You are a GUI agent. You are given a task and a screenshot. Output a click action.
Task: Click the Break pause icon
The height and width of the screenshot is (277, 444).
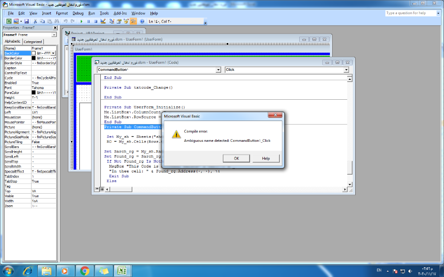[x=89, y=21]
